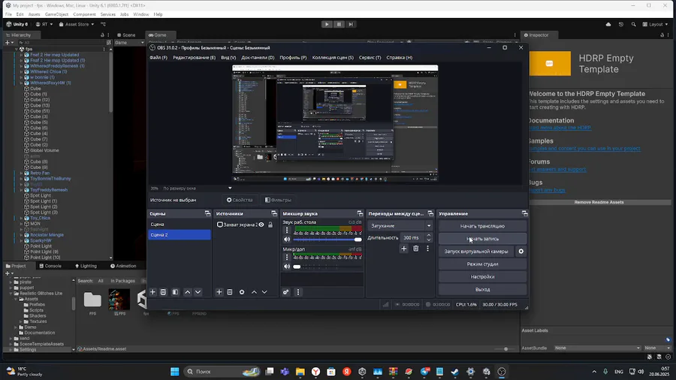Toggle visibility eye of Захват экрана 2

[261, 225]
